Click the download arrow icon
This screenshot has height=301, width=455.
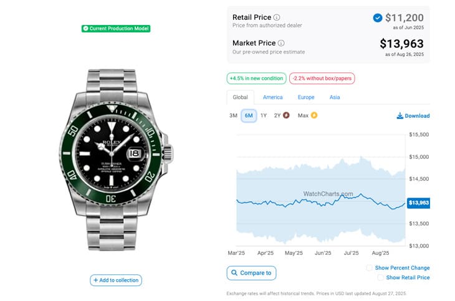click(x=400, y=115)
